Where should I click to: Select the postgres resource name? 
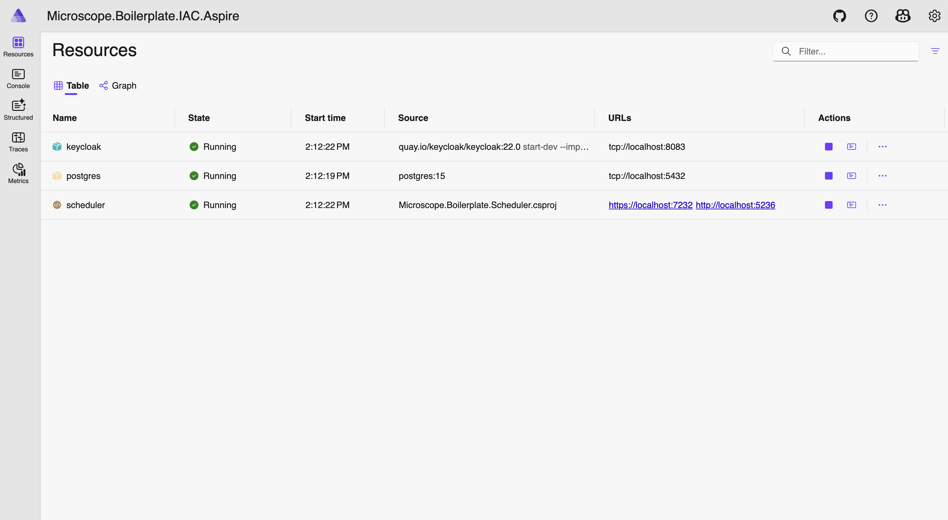click(x=83, y=176)
